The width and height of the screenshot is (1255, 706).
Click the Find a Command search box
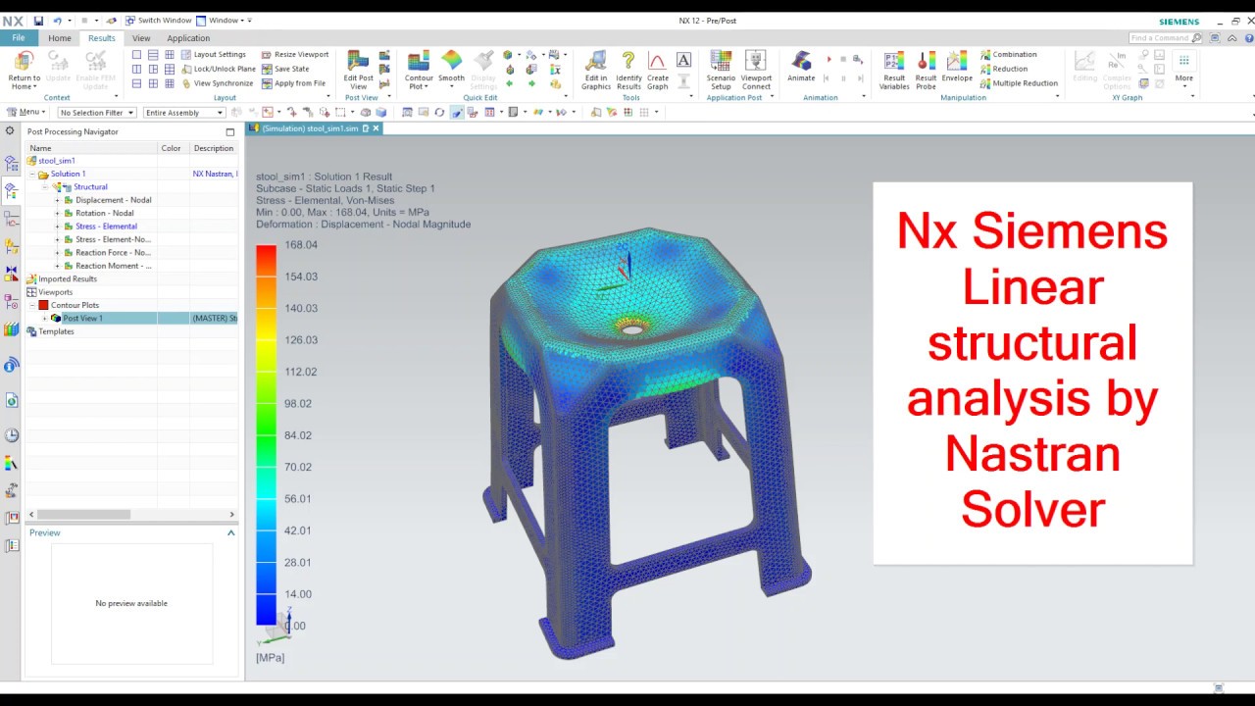pos(1165,37)
